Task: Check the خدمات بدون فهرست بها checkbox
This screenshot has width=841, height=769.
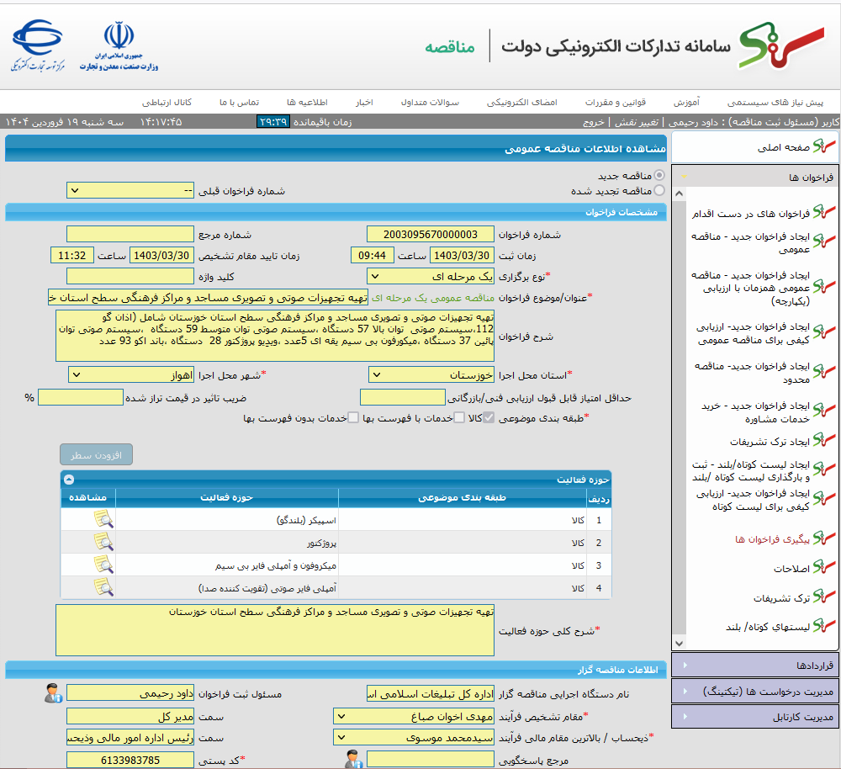Action: [353, 418]
